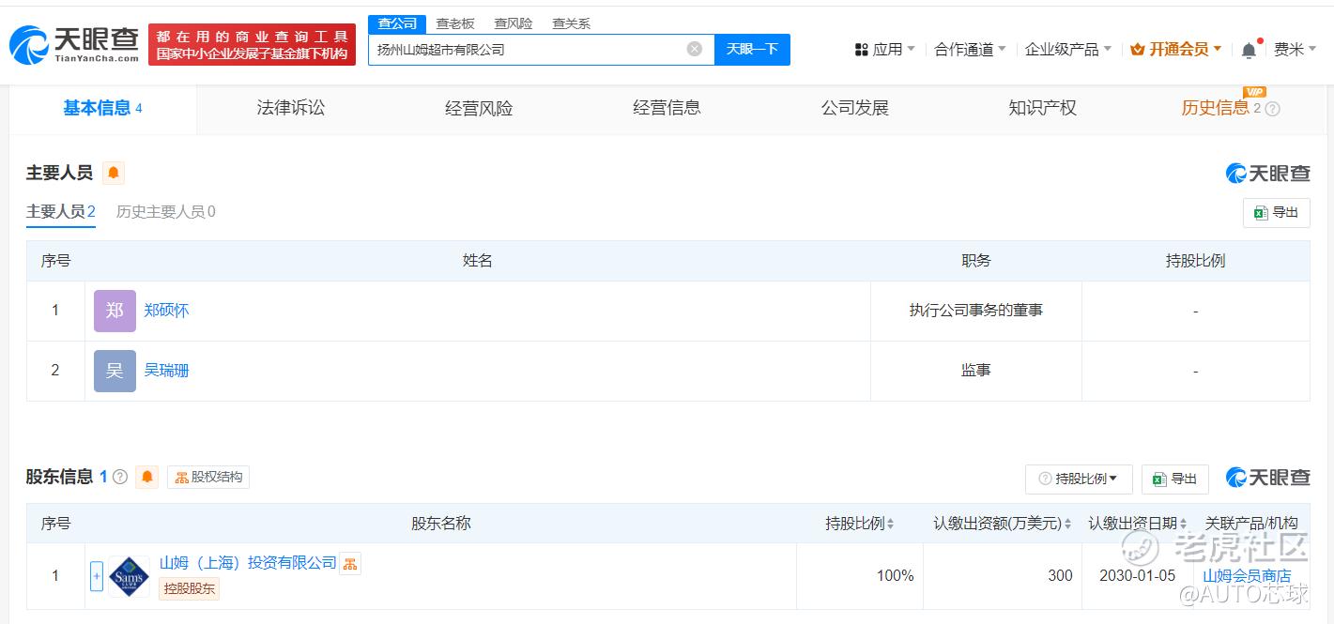
Task: Click the company search input field
Action: tap(526, 50)
